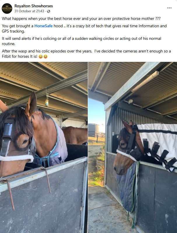Click the grinning sweat emoji in post
This screenshot has height=233, width=177.
tap(41, 57)
